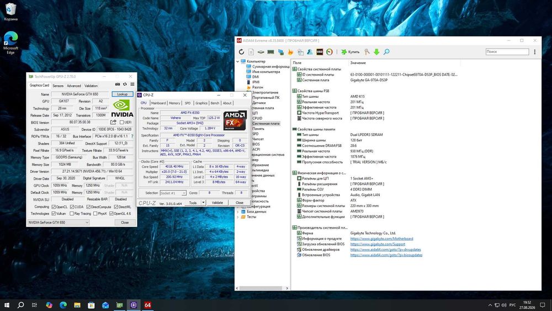Viewport: 552px width, 311px height.
Task: Toggle the CUDA checkbox in GPU-Z
Action: [72, 207]
